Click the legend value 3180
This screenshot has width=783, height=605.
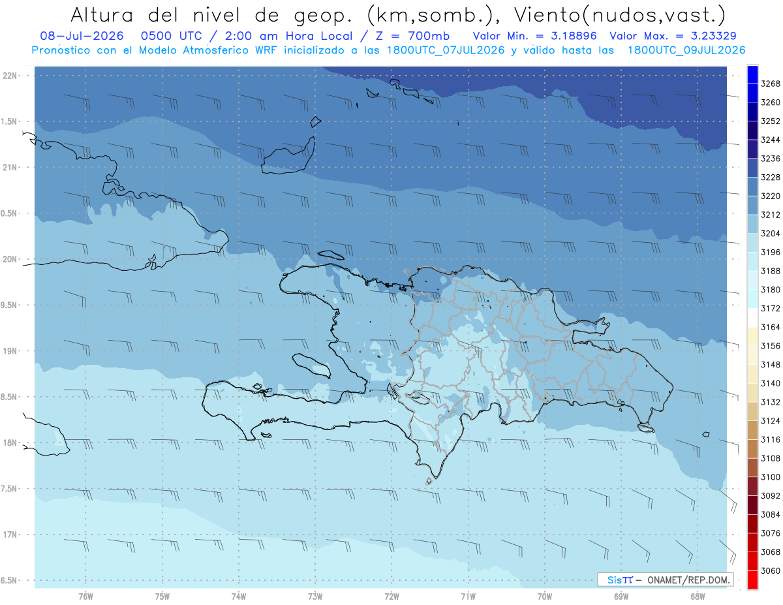pyautogui.click(x=771, y=290)
